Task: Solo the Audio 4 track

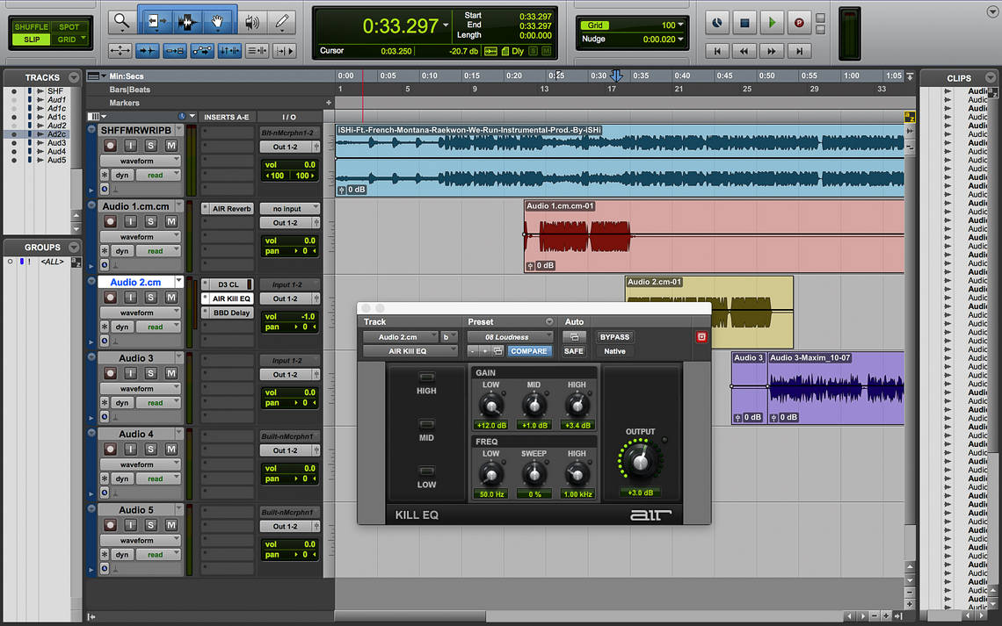Action: (x=151, y=450)
